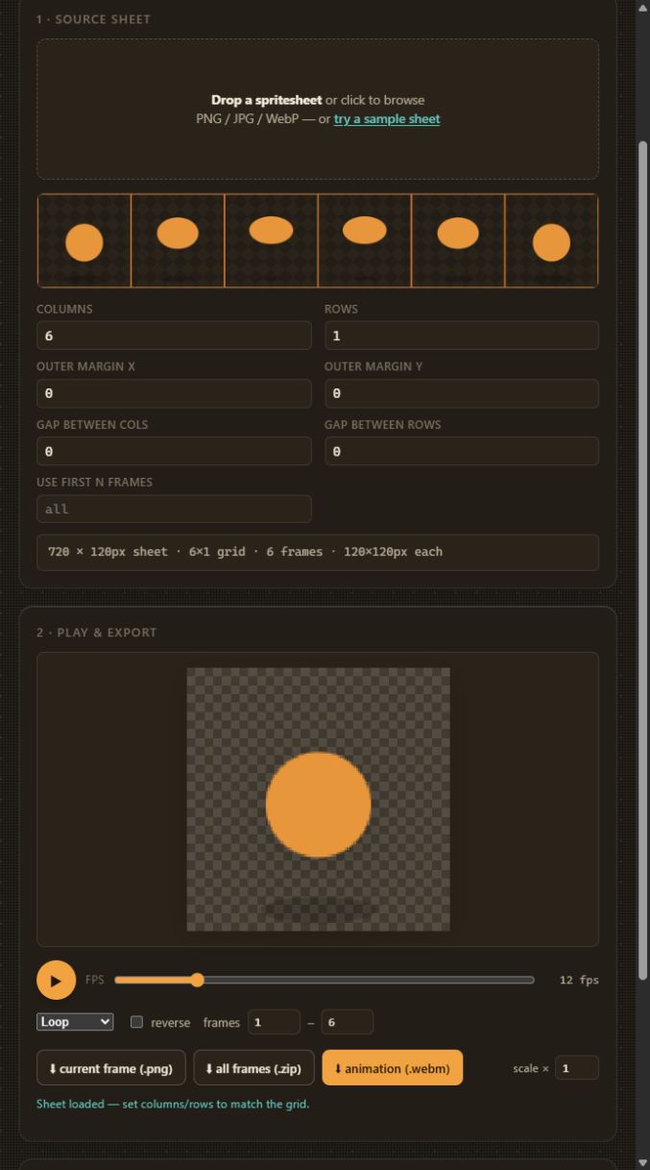The image size is (650, 1170).
Task: Adjust the FPS slider handle
Action: coord(197,980)
